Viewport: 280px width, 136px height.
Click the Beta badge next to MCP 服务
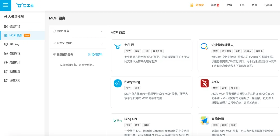pyautogui.click(x=27, y=35)
